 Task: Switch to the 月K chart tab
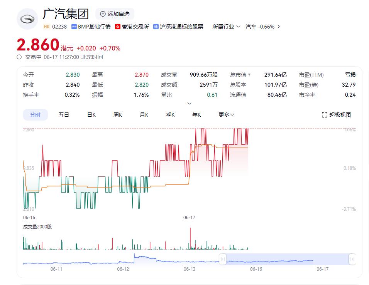144,115
